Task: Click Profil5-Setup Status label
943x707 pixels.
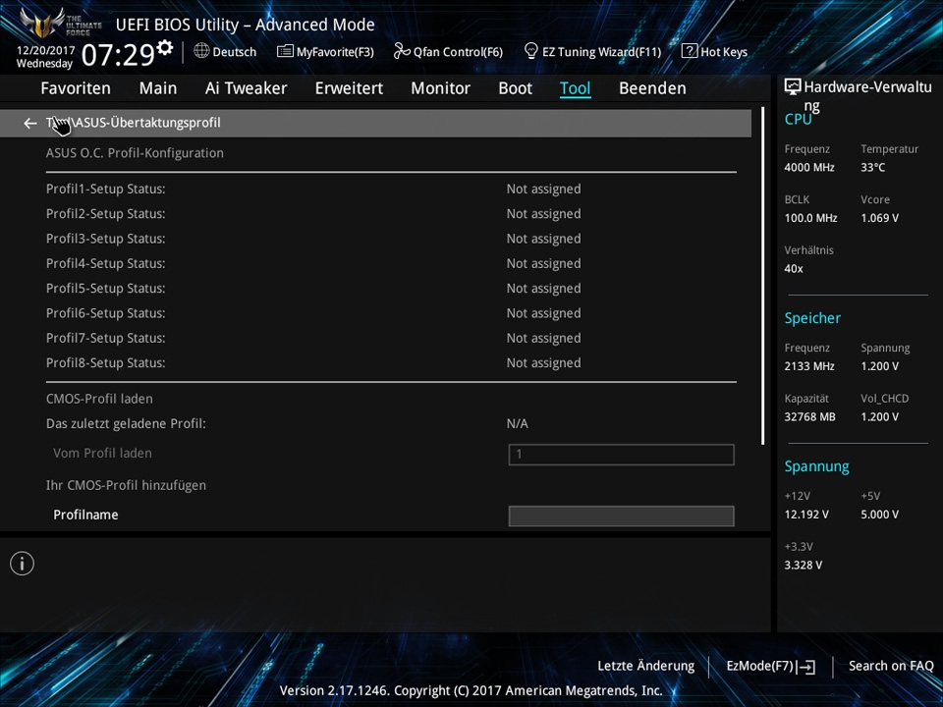Action: click(x=106, y=289)
